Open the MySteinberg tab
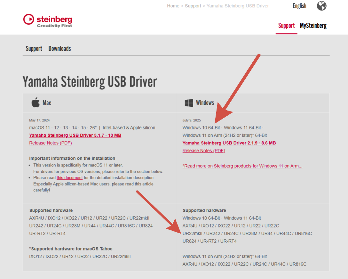Image resolution: width=348 pixels, height=279 pixels. pyautogui.click(x=313, y=26)
